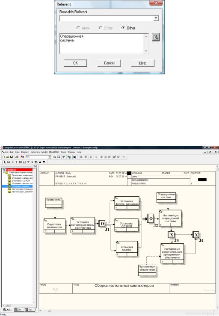Open the zoom percentage dropdown
Screen dimensions: 219x316
[50, 157]
